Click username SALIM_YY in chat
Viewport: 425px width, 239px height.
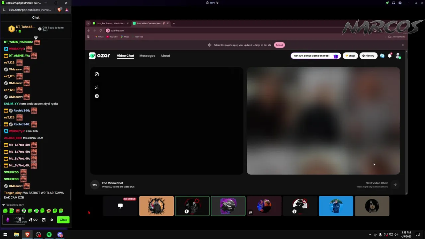[x=11, y=104]
